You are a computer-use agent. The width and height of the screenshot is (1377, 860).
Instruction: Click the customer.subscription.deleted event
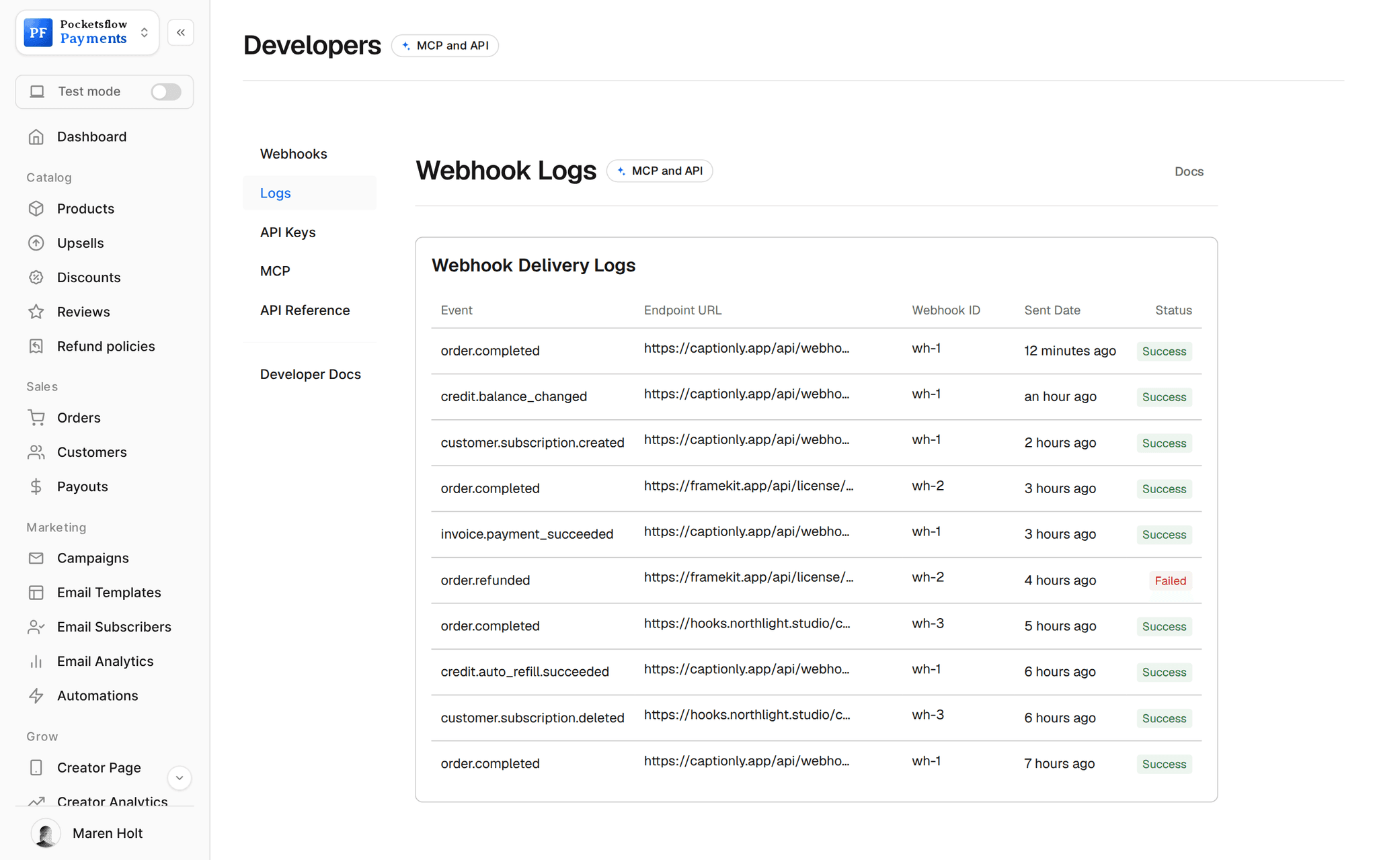(x=533, y=718)
